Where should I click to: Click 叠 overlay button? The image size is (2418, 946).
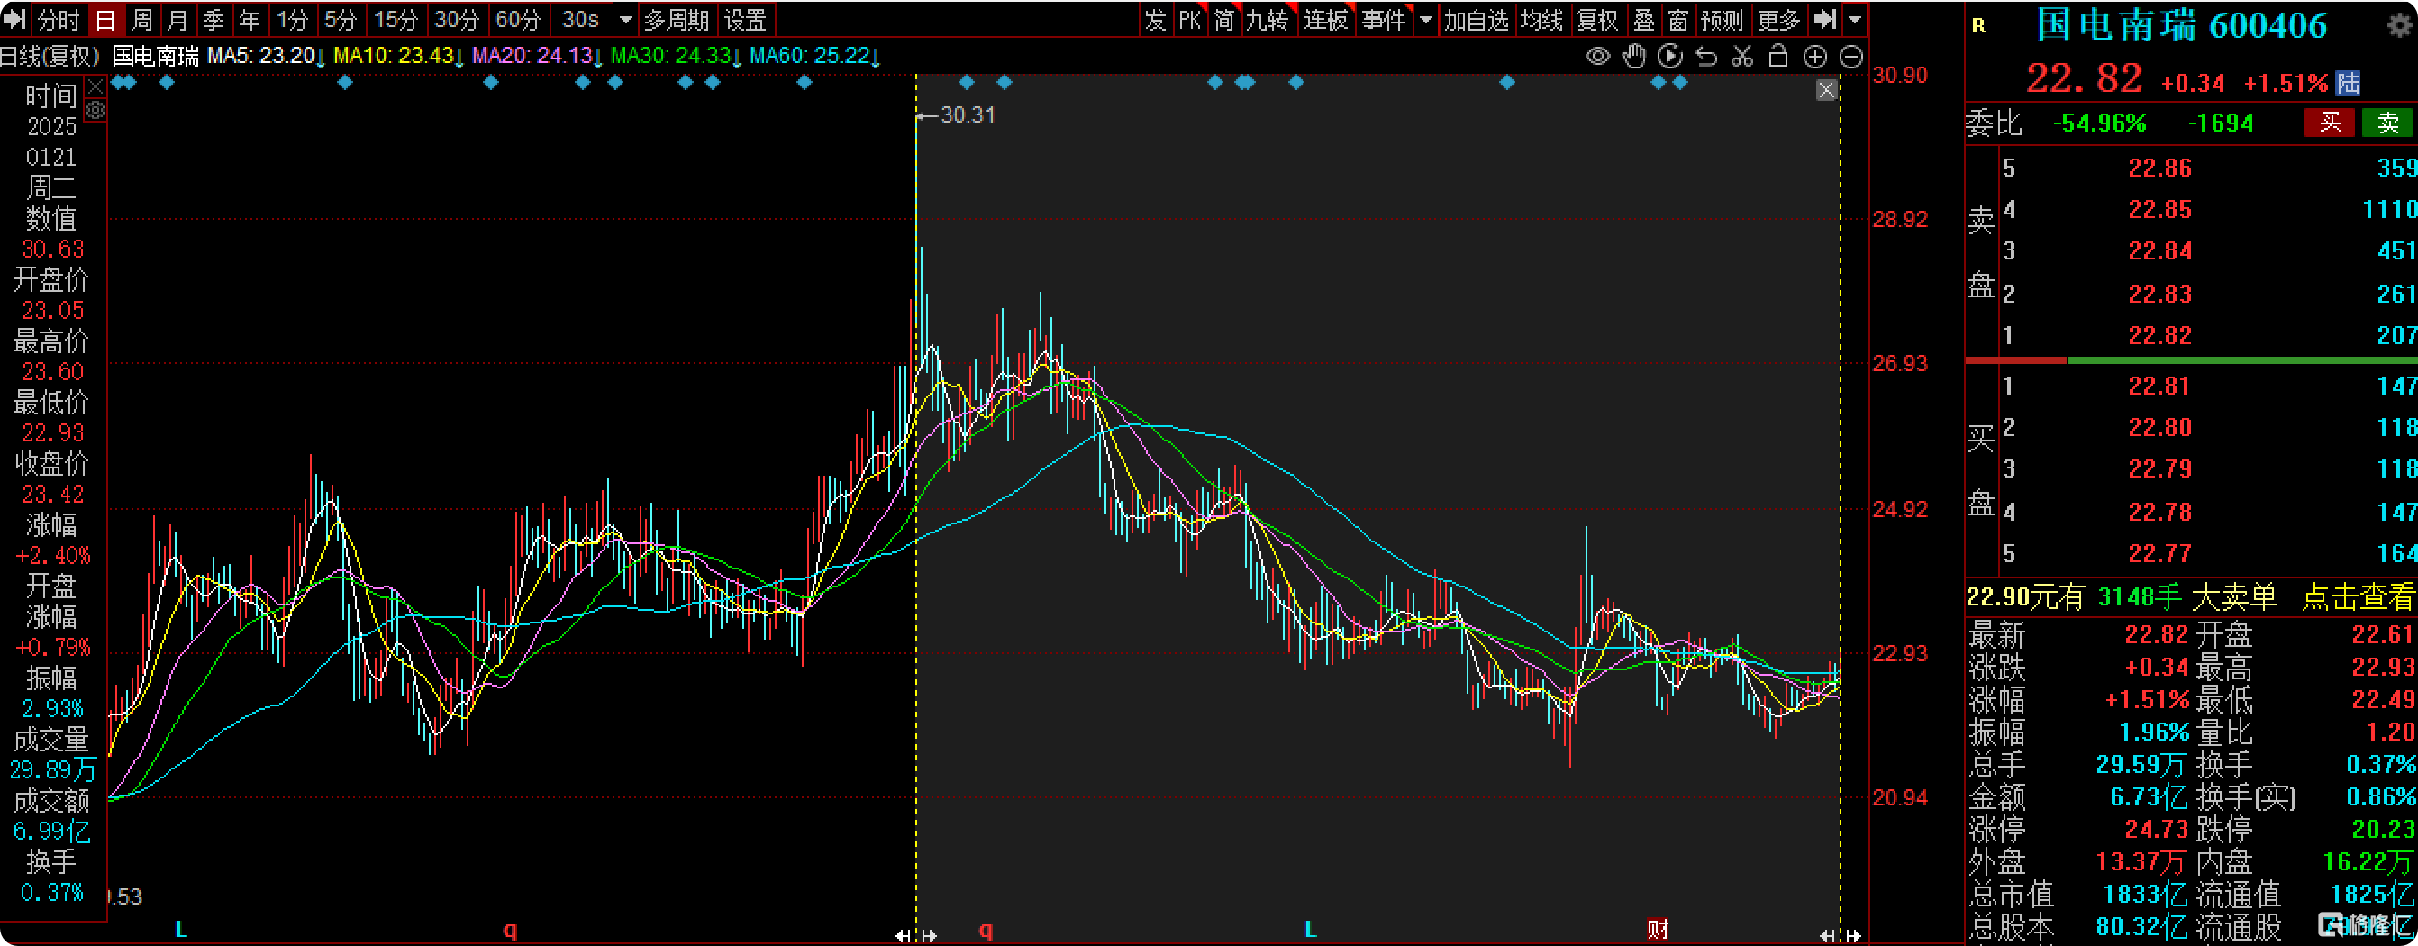[x=1643, y=20]
